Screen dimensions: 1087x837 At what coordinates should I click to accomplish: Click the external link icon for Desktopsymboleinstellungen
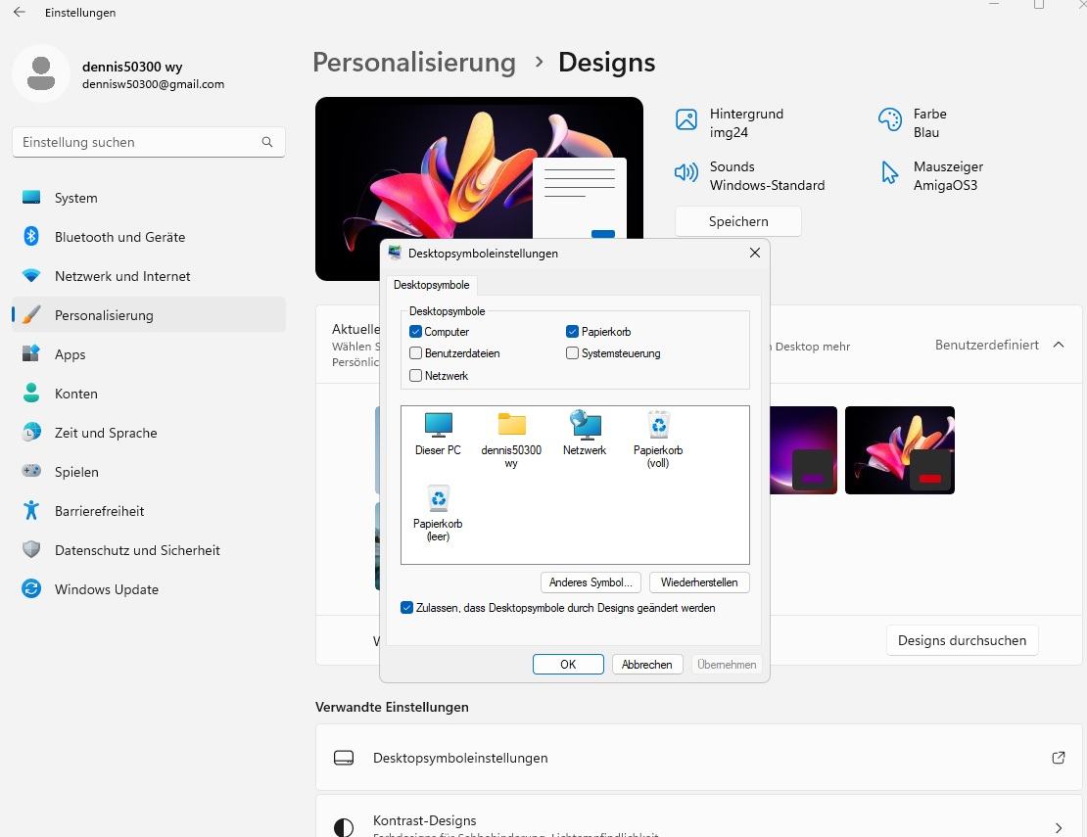coord(1058,758)
